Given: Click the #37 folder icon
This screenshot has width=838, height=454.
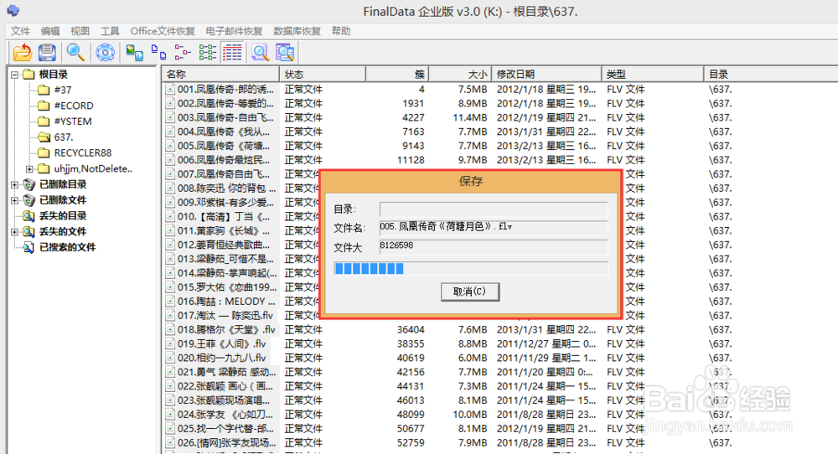Looking at the screenshot, I should (x=44, y=90).
